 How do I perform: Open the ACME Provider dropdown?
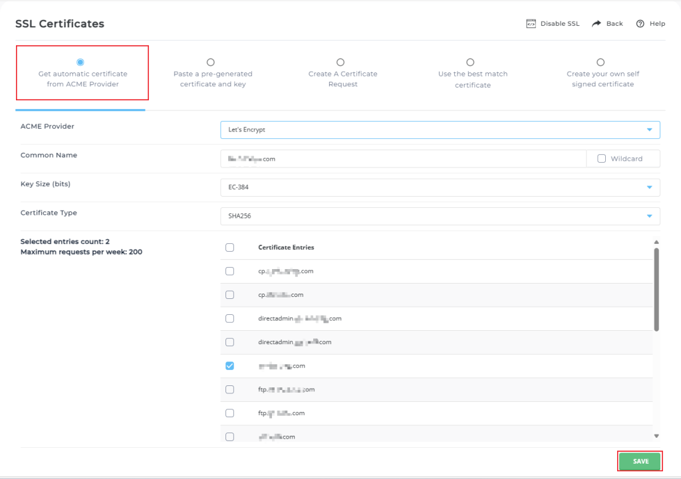[440, 130]
